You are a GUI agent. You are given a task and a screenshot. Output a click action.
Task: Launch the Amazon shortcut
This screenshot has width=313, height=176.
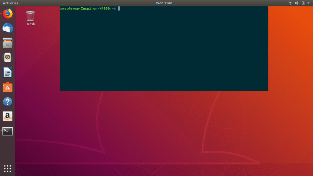pyautogui.click(x=7, y=116)
